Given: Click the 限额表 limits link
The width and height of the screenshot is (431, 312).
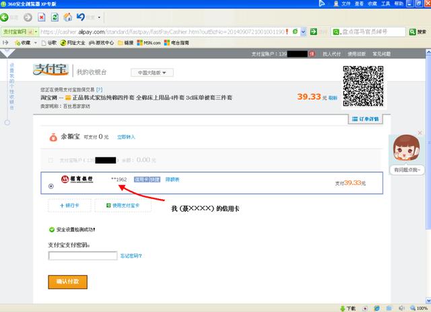Looking at the screenshot, I should tap(172, 180).
